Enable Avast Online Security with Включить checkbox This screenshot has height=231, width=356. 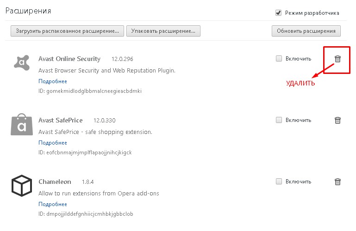click(279, 58)
